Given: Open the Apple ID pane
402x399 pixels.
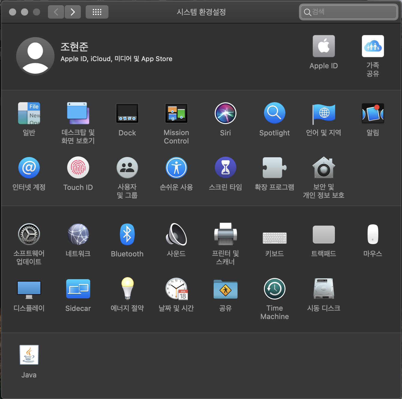Looking at the screenshot, I should tap(324, 46).
